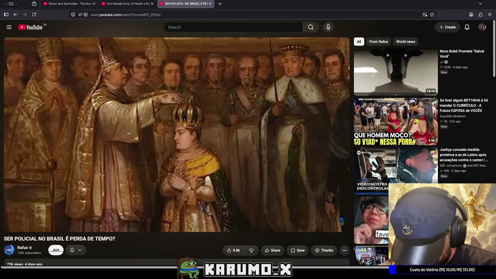Open Rafux channel avatar

tap(9, 250)
